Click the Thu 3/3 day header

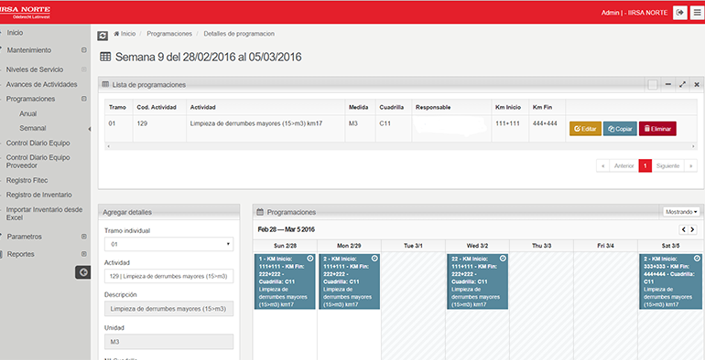[x=541, y=246]
